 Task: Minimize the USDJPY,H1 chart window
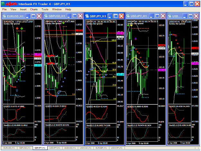(x=151, y=16)
